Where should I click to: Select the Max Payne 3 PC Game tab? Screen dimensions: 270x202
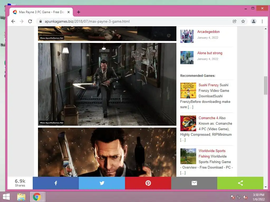click(x=41, y=12)
